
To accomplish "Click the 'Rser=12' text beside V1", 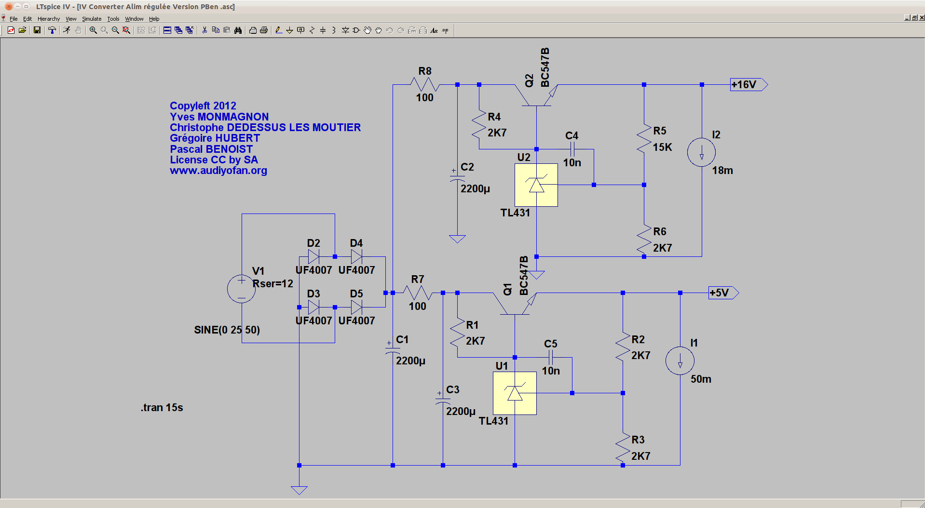I will click(273, 284).
